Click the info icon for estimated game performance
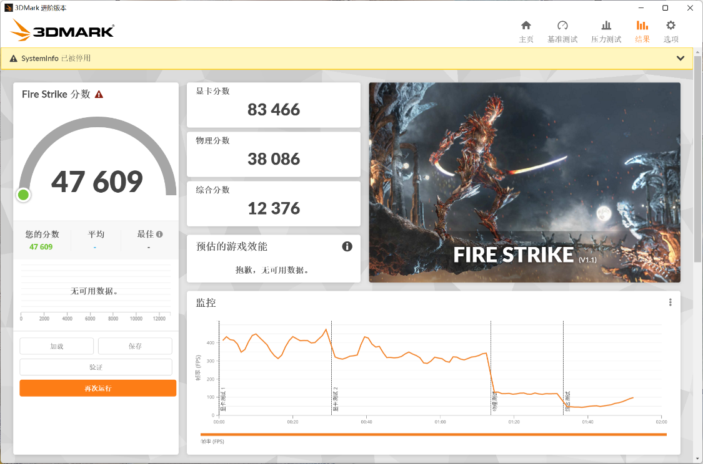Image resolution: width=703 pixels, height=464 pixels. (347, 246)
